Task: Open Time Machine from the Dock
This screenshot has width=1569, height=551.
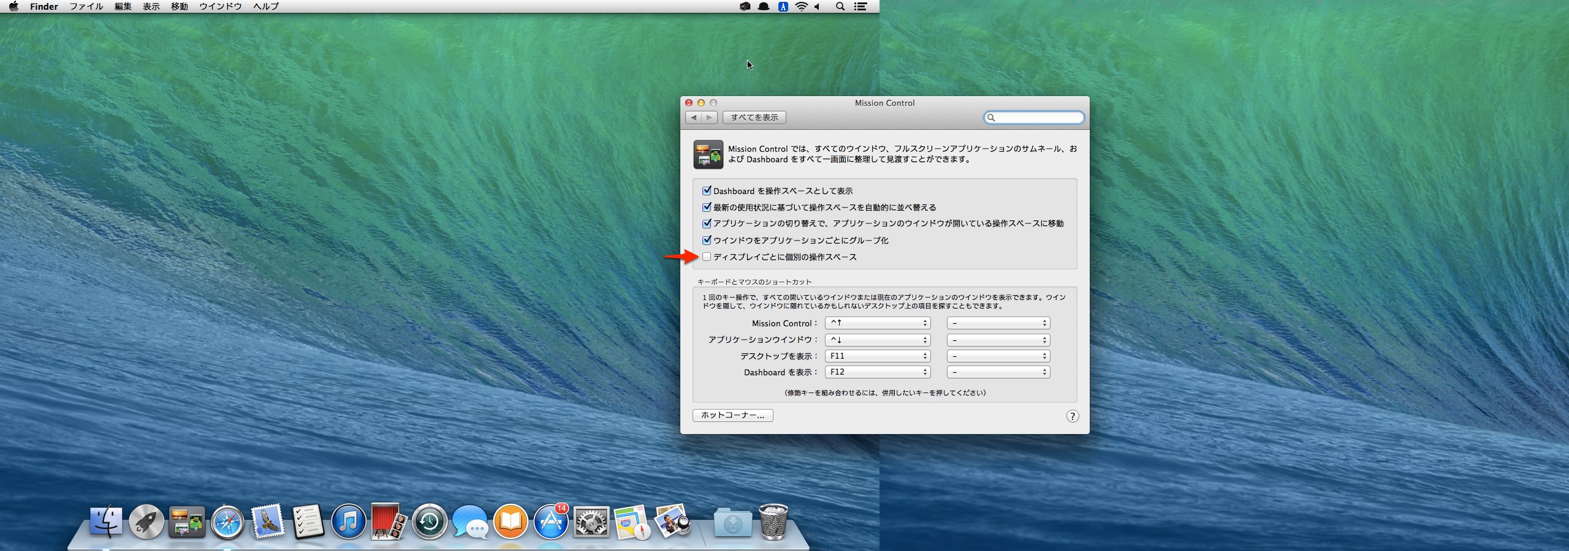Action: (429, 522)
